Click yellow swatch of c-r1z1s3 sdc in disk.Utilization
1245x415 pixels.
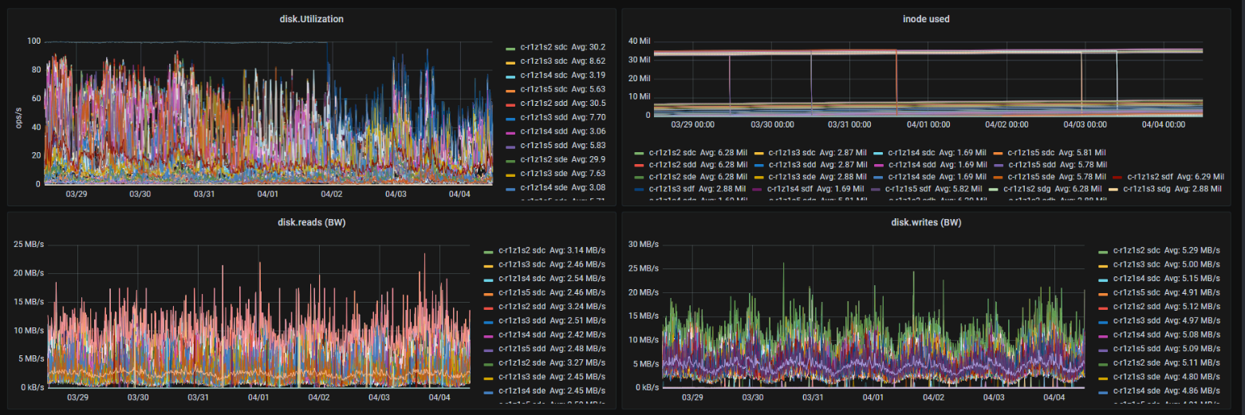click(x=510, y=62)
